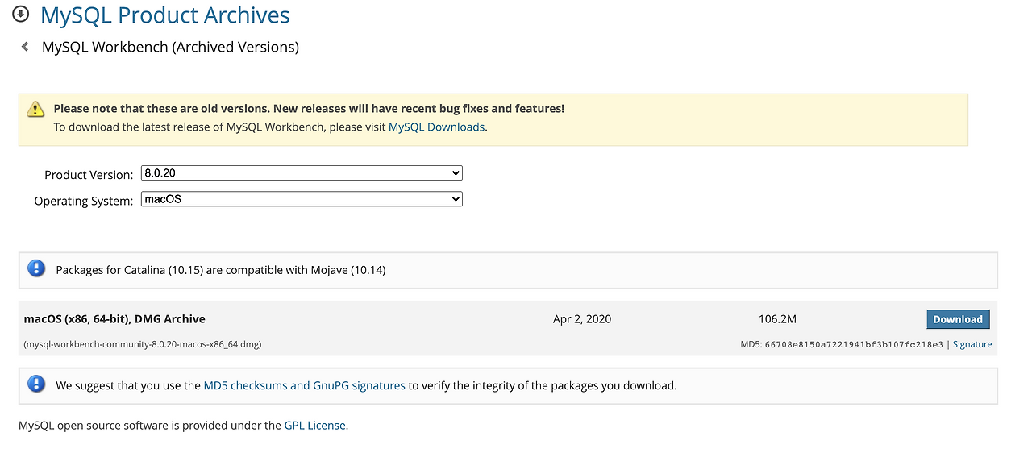
Task: Open the MySQL Downloads link
Action: [436, 127]
